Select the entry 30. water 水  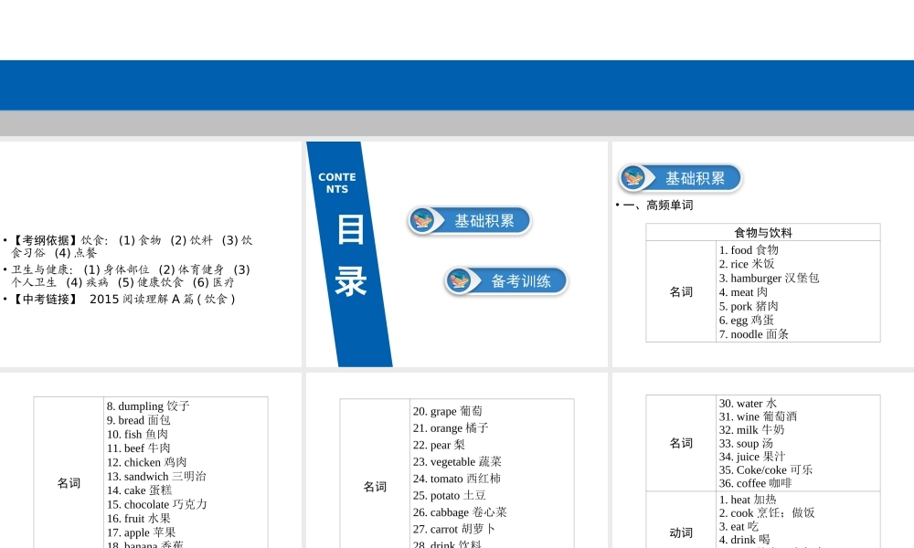pos(748,403)
